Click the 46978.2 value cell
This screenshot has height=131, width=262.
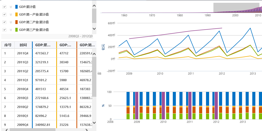tap(85, 80)
